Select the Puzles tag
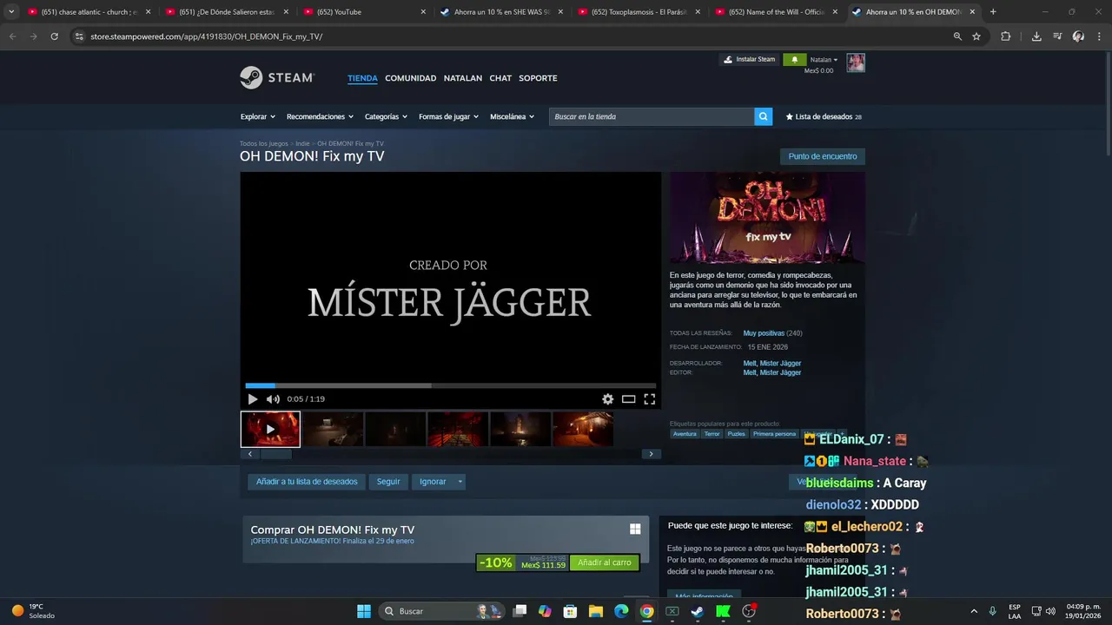 (x=737, y=434)
